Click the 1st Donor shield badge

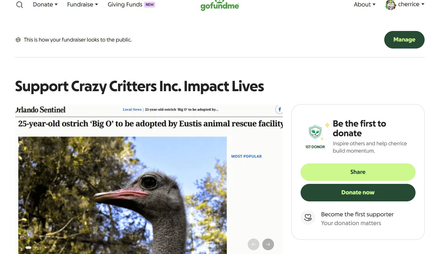[315, 132]
